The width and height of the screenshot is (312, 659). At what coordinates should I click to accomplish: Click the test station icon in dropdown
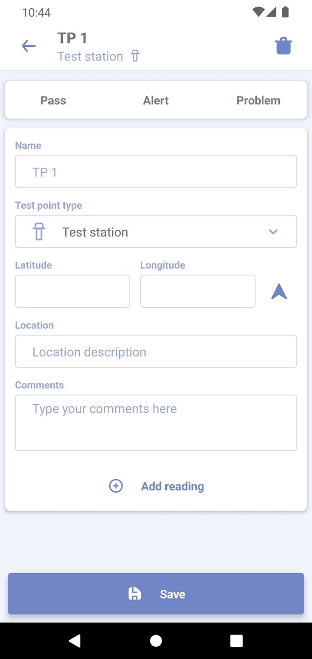click(x=39, y=232)
